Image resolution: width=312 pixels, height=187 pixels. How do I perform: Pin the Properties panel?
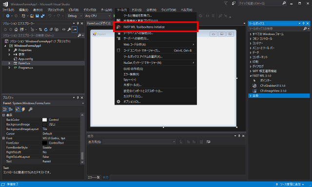[x=78, y=97]
